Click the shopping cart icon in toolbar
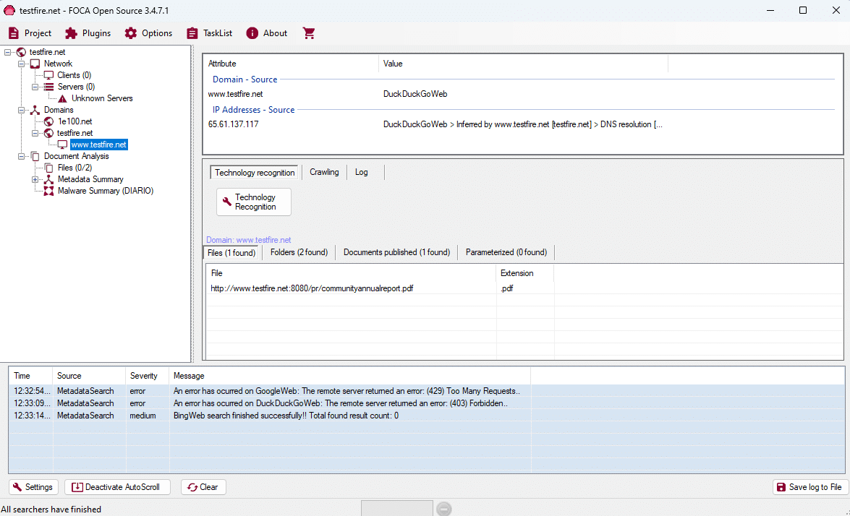Image resolution: width=850 pixels, height=516 pixels. (309, 33)
